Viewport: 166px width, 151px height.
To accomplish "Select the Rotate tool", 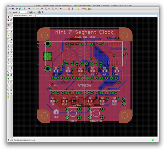I will click(x=11, y=28).
